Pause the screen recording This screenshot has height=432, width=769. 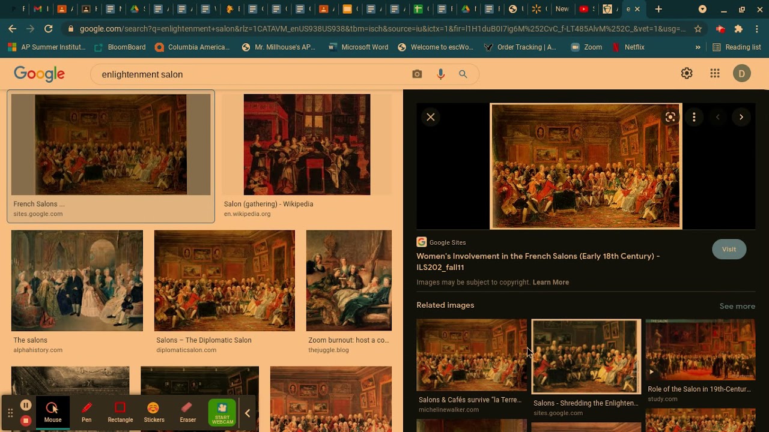coord(26,405)
